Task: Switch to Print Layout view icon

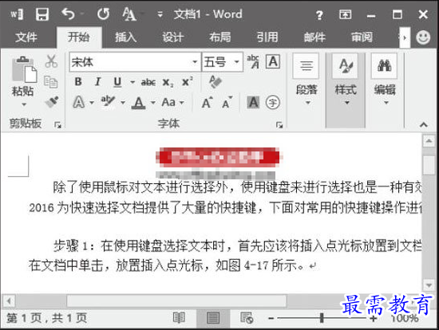Action: coord(213,318)
